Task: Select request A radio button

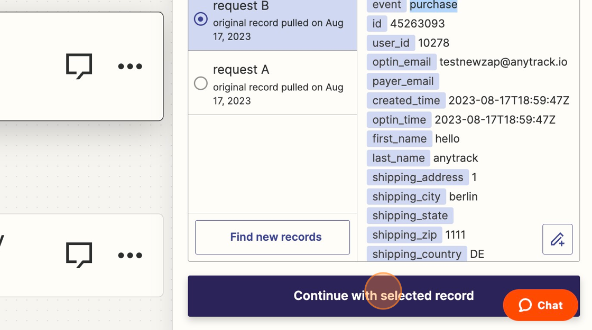Action: click(200, 83)
